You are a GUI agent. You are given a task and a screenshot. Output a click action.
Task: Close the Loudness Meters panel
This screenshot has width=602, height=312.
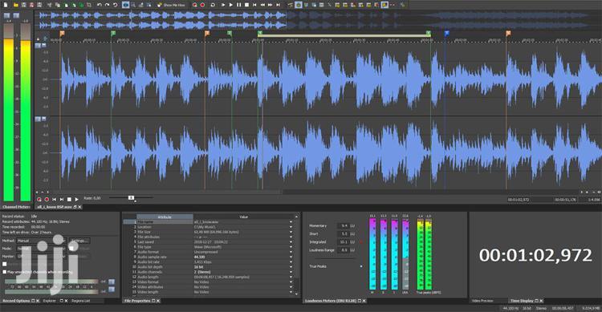(x=364, y=301)
